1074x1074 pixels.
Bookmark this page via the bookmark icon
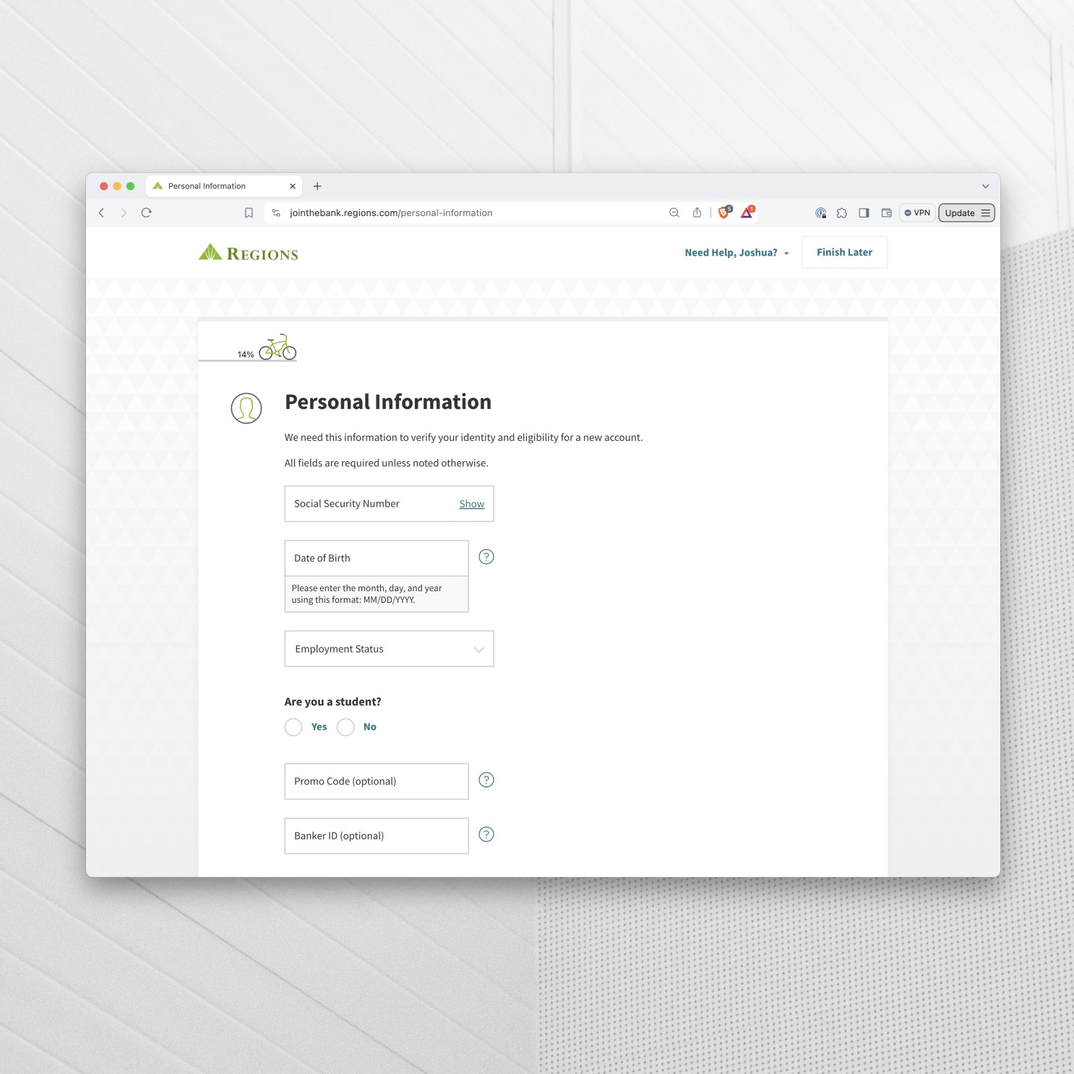point(249,212)
